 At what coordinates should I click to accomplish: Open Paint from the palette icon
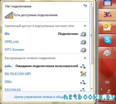(x=107, y=53)
